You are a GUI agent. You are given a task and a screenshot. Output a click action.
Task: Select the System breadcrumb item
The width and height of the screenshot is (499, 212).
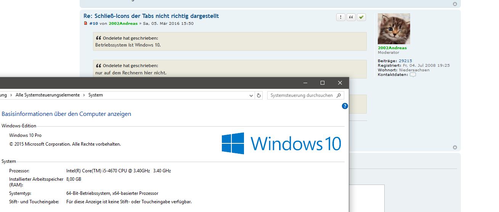point(96,95)
